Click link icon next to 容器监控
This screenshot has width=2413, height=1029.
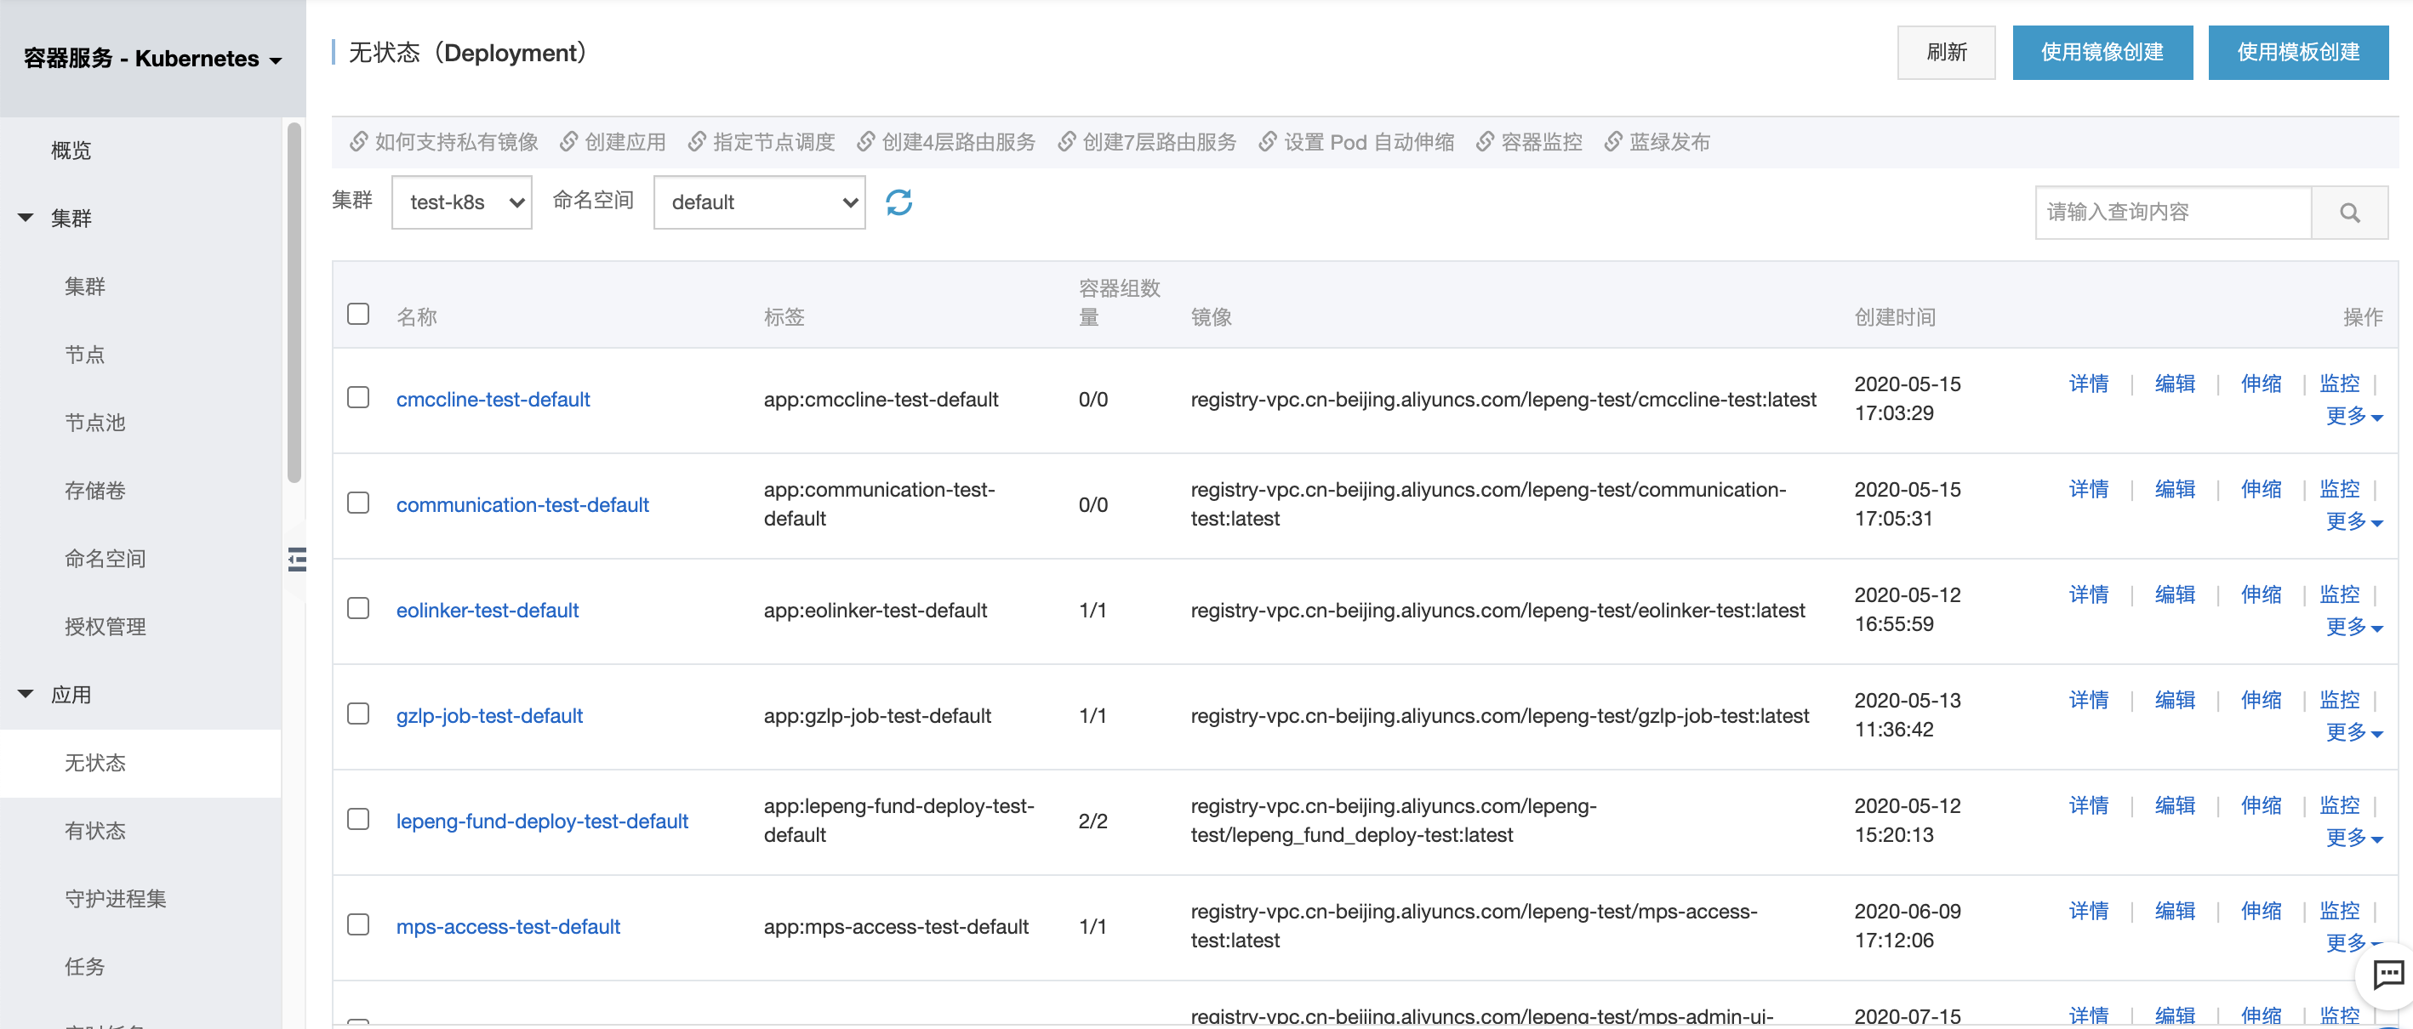point(1485,141)
